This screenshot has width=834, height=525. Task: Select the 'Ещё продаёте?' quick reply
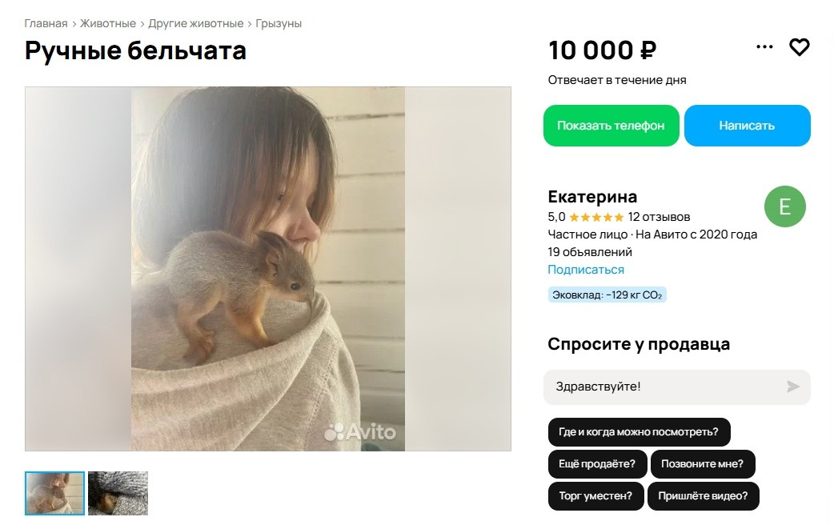pyautogui.click(x=597, y=464)
